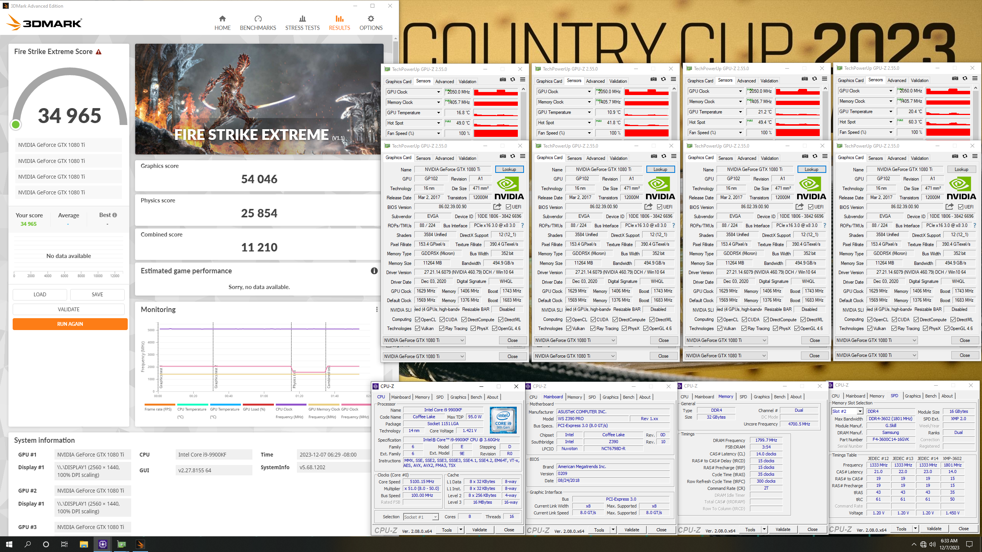Click the score gauge green indicator dot
The height and width of the screenshot is (552, 982).
click(16, 125)
